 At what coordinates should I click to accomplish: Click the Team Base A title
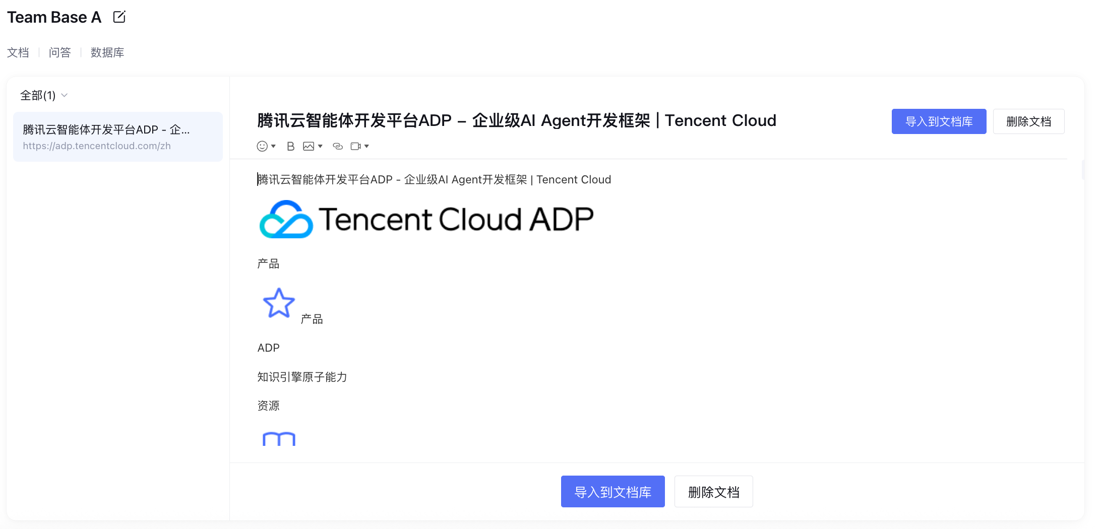[54, 17]
